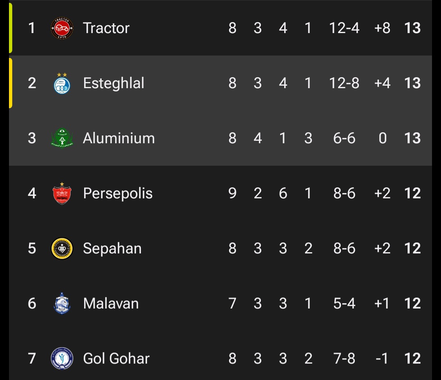Select the Aluminium team name

119,138
